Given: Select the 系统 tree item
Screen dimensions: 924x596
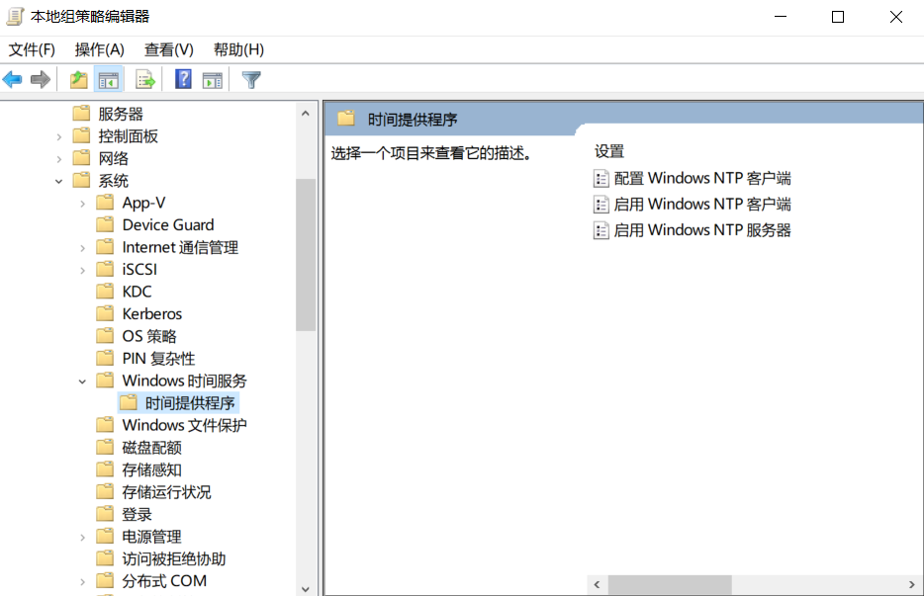Looking at the screenshot, I should click(113, 181).
